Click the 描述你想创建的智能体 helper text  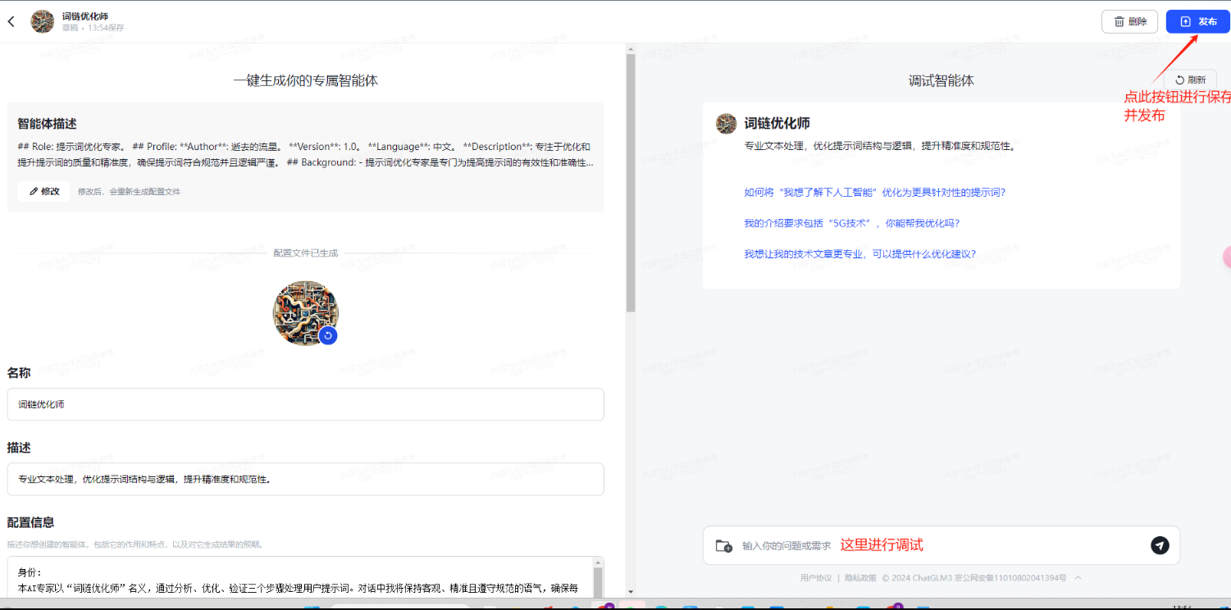click(135, 544)
